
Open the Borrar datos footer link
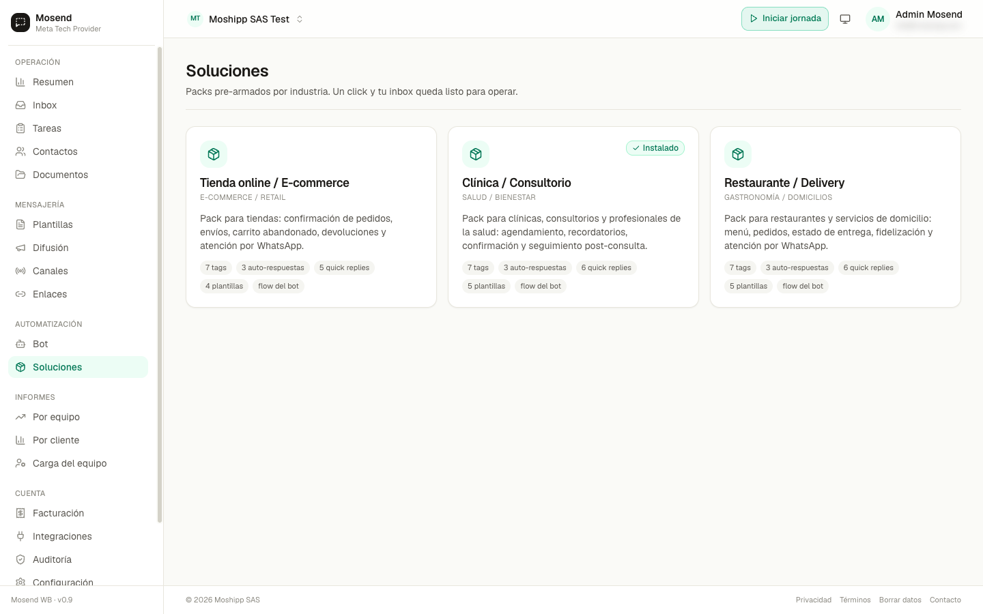[x=900, y=600]
